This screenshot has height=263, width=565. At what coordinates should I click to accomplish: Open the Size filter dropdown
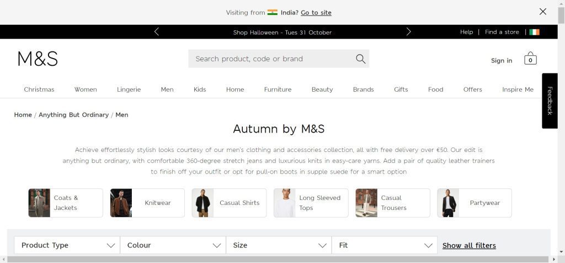point(279,245)
